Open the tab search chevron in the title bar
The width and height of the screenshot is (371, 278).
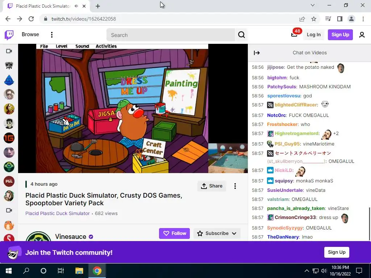tap(313, 5)
